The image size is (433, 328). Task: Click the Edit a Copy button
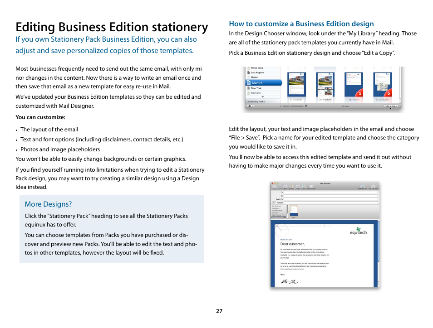click(391, 106)
